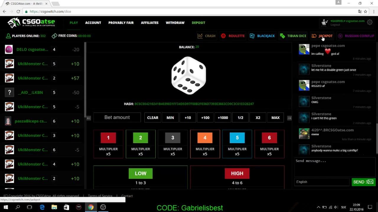Image resolution: width=378 pixels, height=212 pixels.
Task: Open the Windows Start menu
Action: (x=6, y=207)
